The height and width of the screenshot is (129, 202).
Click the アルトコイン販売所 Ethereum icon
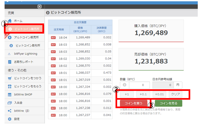point(10,37)
